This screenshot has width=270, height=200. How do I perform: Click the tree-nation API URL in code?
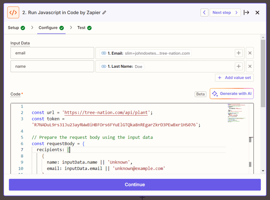click(106, 113)
